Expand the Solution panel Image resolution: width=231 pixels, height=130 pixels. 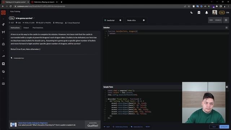(x=226, y=27)
